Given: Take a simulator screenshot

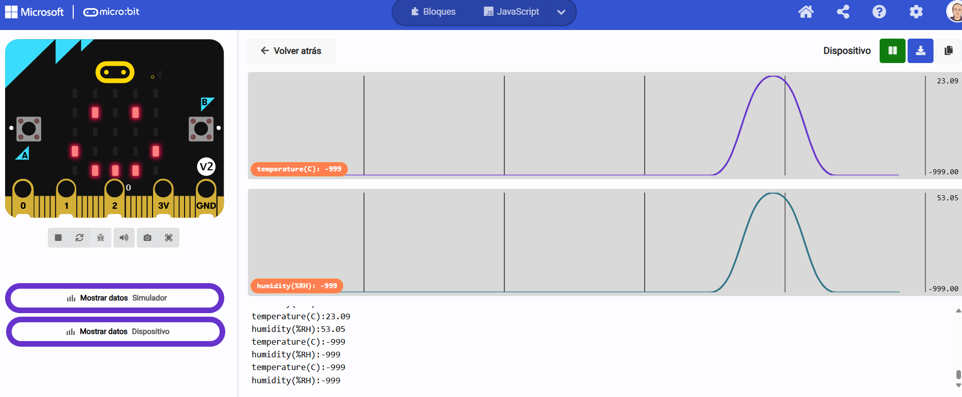Looking at the screenshot, I should pyautogui.click(x=147, y=238).
